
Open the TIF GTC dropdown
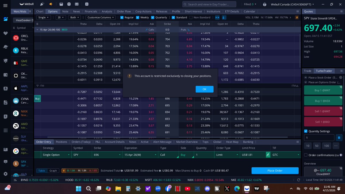point(286,155)
